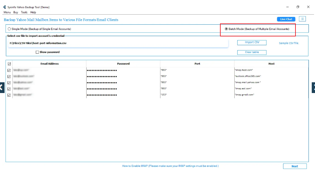Click the left carousel arrow
This screenshot has height=174, width=315.
click(2, 87)
